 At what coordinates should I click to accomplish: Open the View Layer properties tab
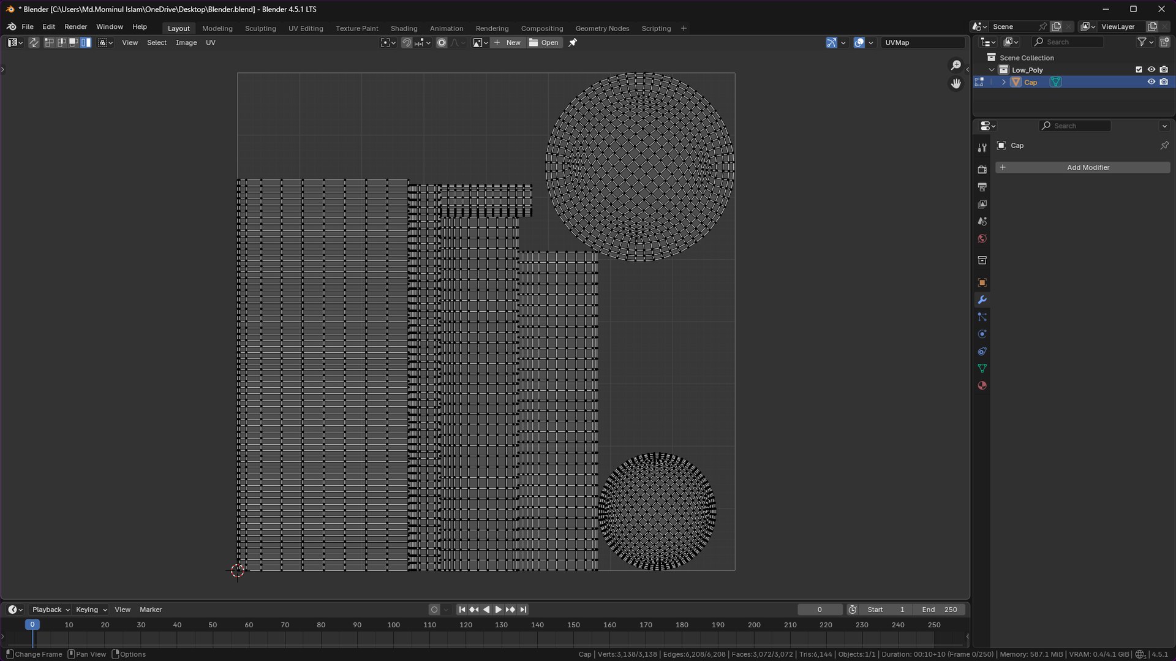tap(982, 204)
